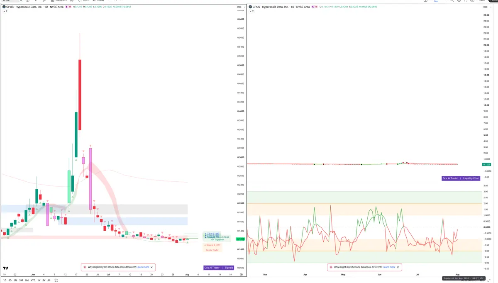The image size is (498, 283).
Task: Open Learn more link in right chart notice
Action: pyautogui.click(x=389, y=267)
